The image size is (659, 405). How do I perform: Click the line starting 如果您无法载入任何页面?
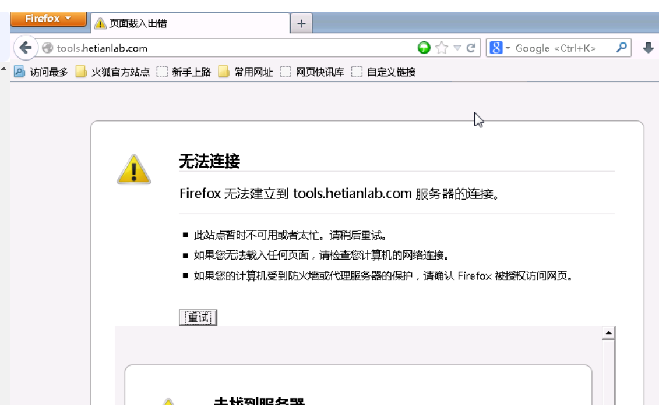[322, 255]
